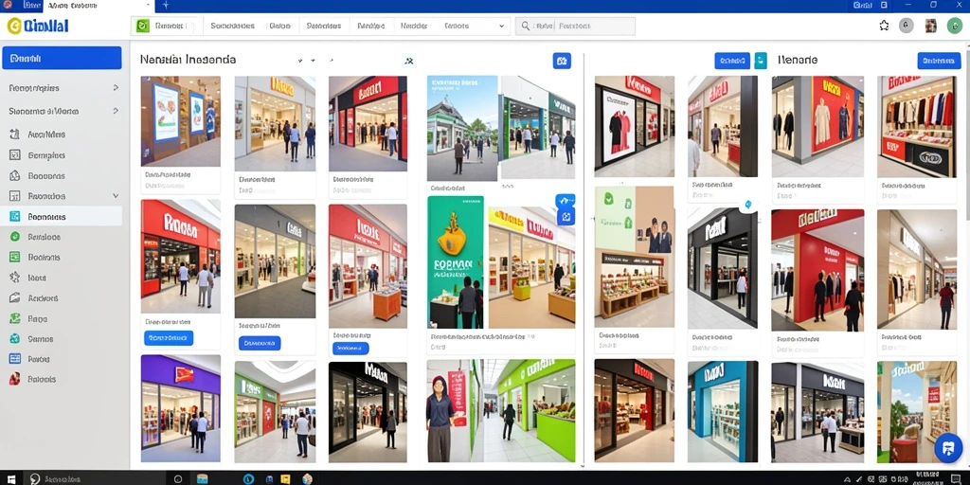
Task: Click the red icon on the last sidebar item
Action: [15, 379]
